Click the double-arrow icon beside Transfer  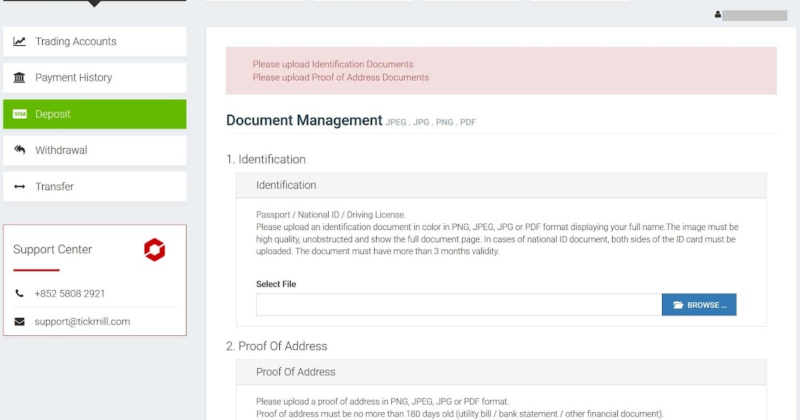pos(20,186)
